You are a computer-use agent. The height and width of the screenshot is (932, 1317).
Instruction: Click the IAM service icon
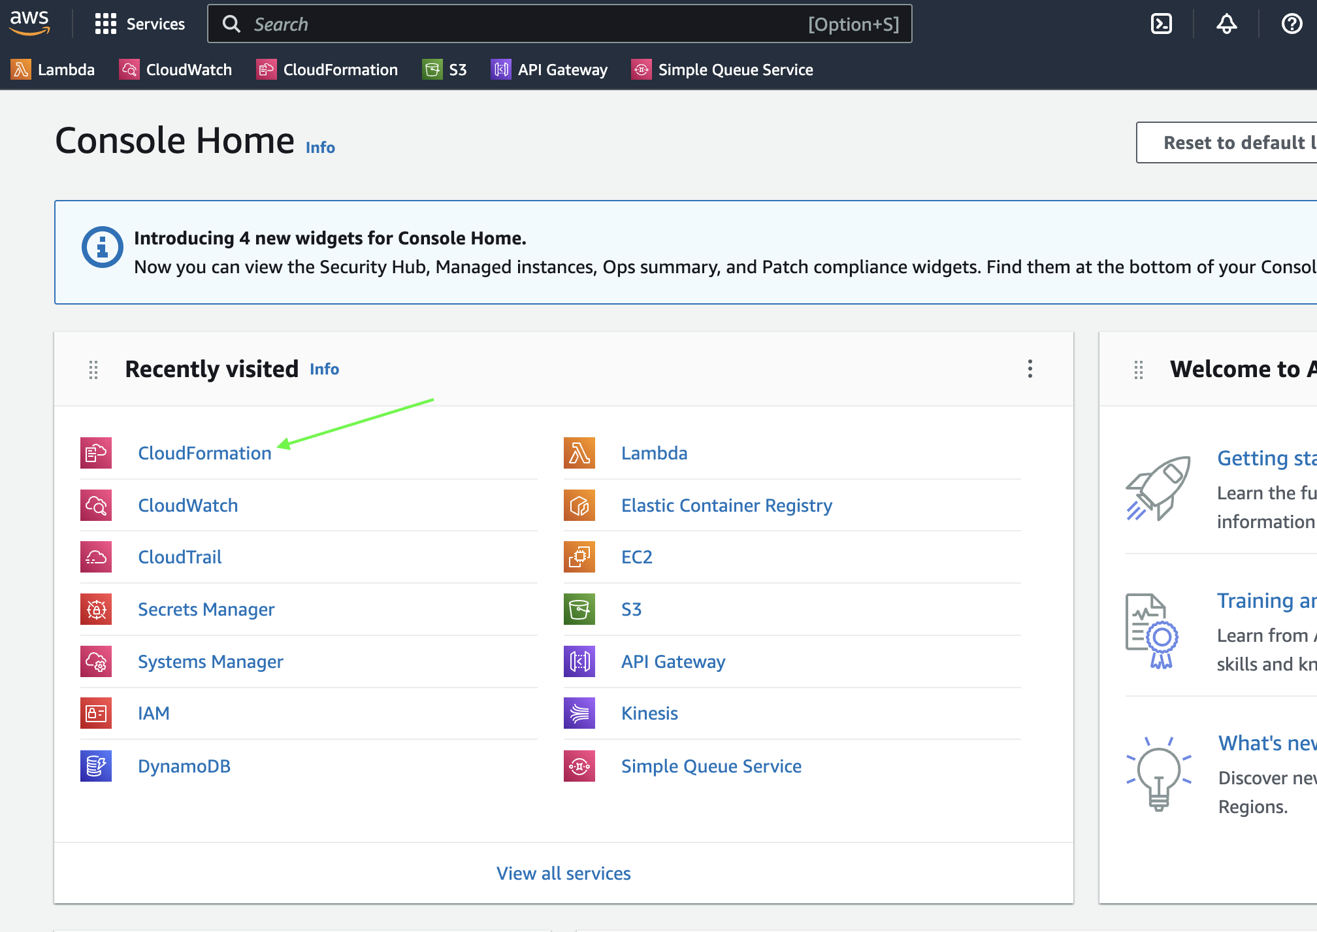96,713
